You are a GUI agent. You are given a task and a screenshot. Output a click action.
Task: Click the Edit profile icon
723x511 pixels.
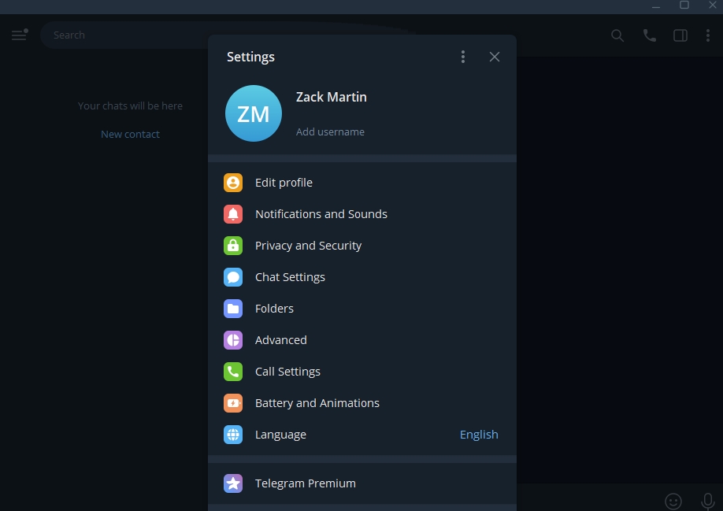233,183
